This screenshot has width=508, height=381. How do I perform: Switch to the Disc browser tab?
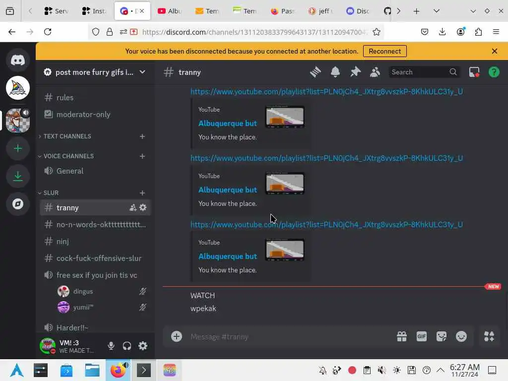coord(358,11)
